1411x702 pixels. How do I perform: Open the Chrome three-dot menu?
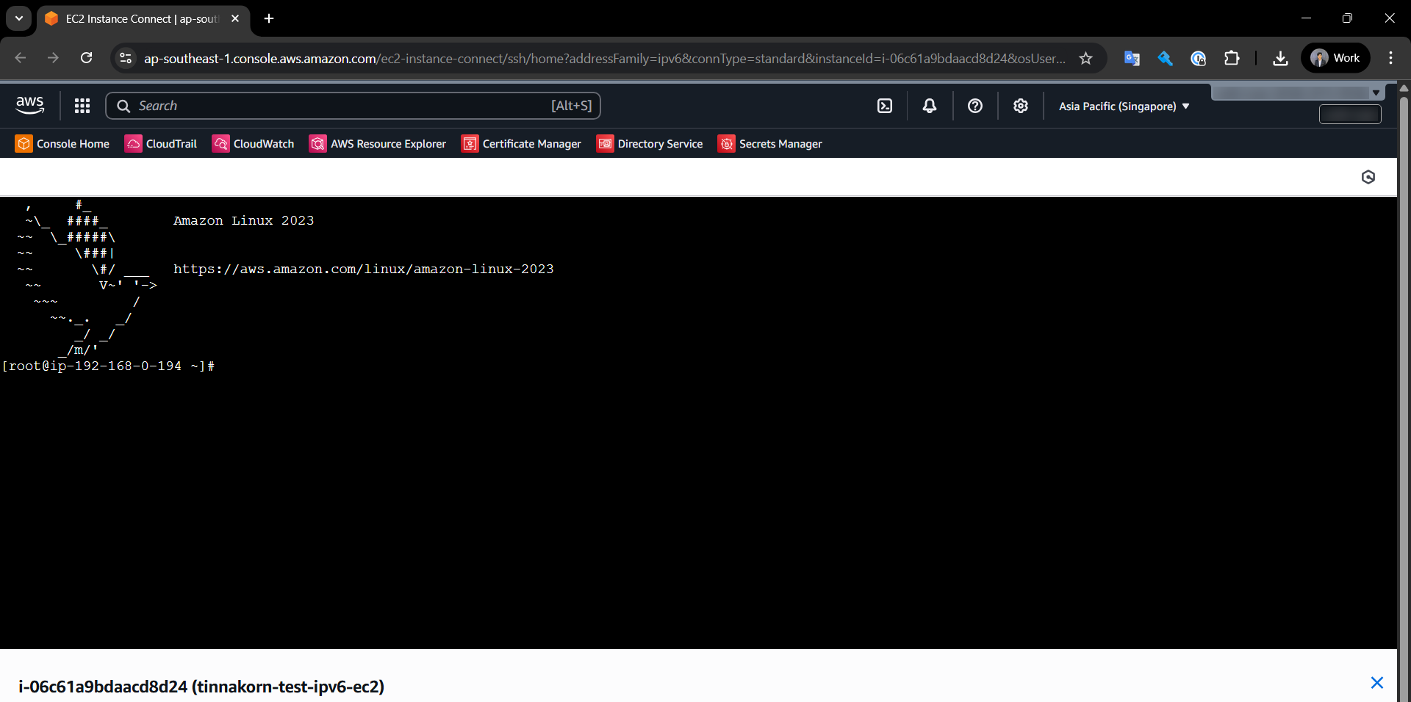pyautogui.click(x=1390, y=58)
